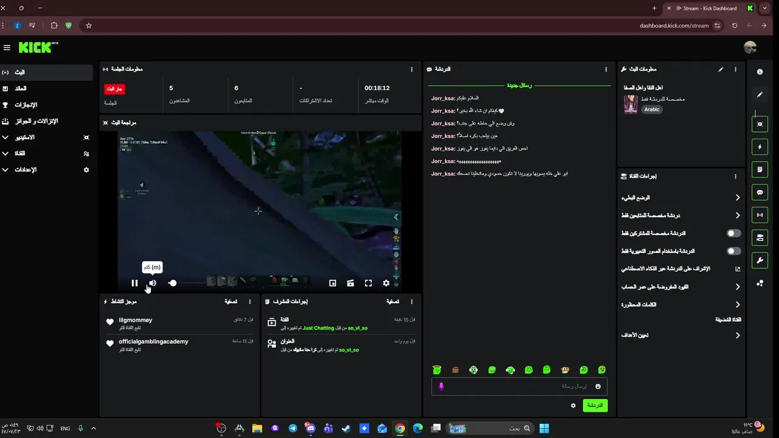Toggle session info broadcast widget in right toolbar

(760, 215)
